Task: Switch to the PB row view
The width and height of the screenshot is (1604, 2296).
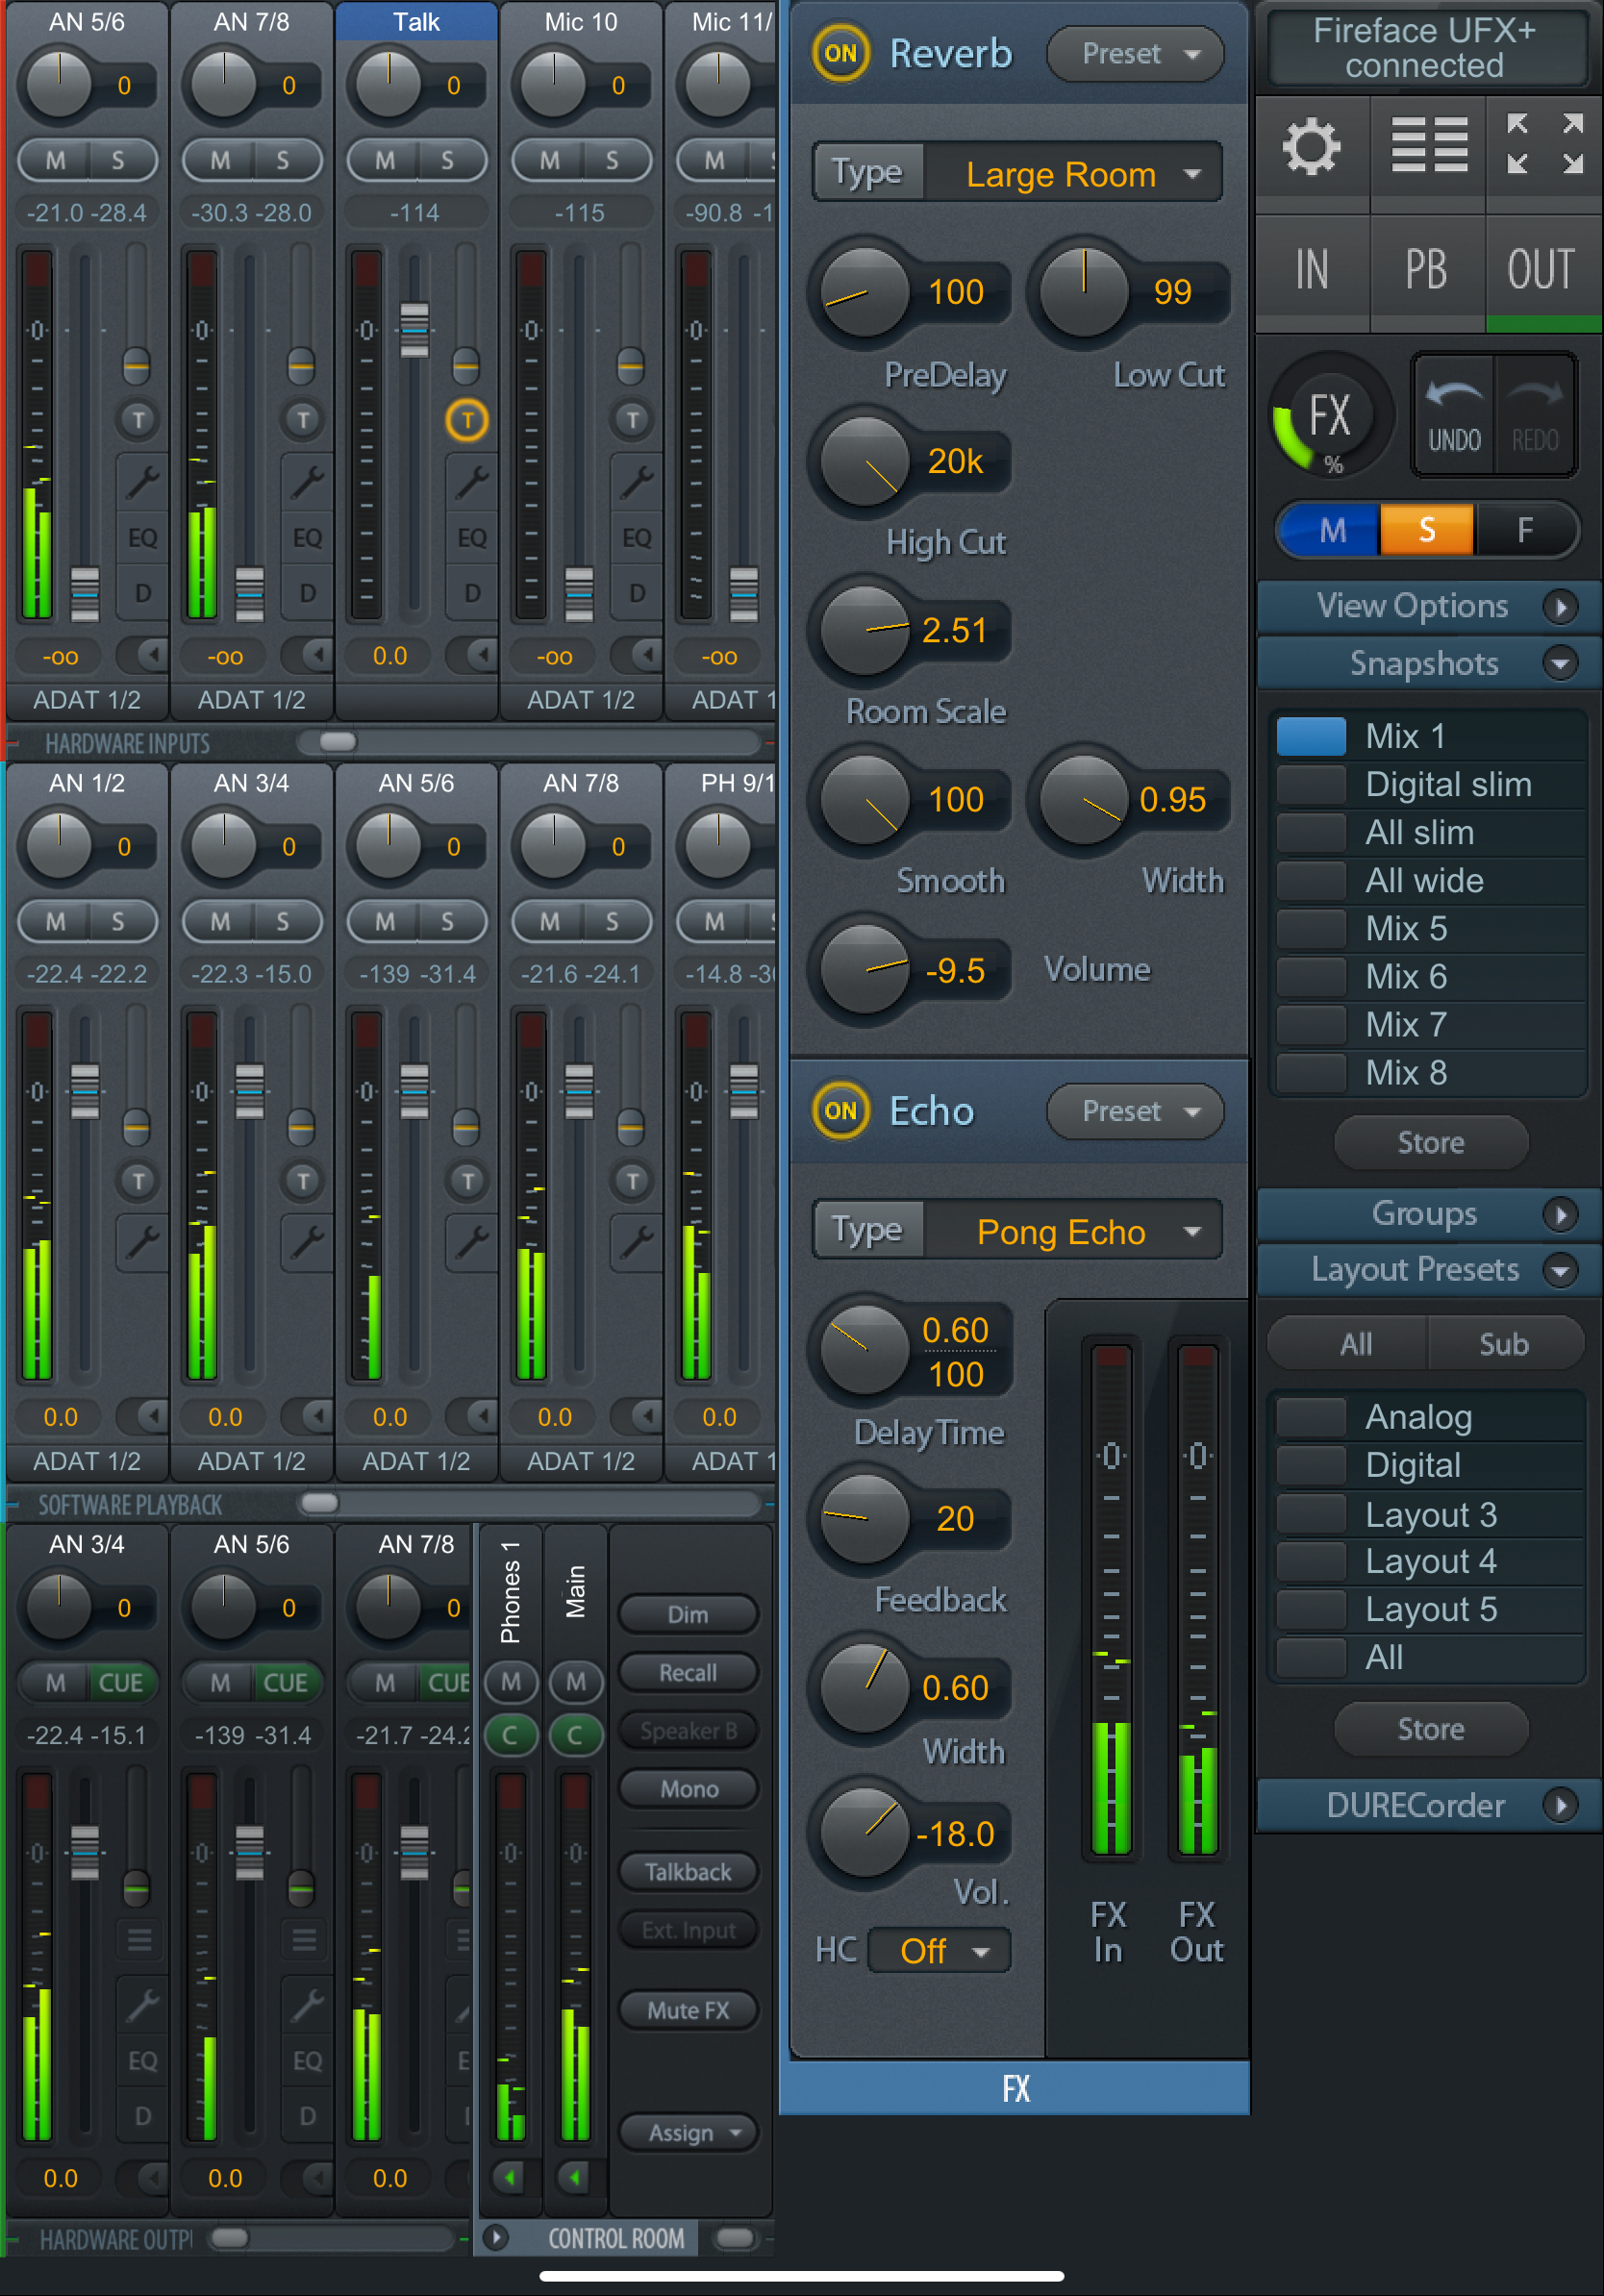Action: point(1426,270)
